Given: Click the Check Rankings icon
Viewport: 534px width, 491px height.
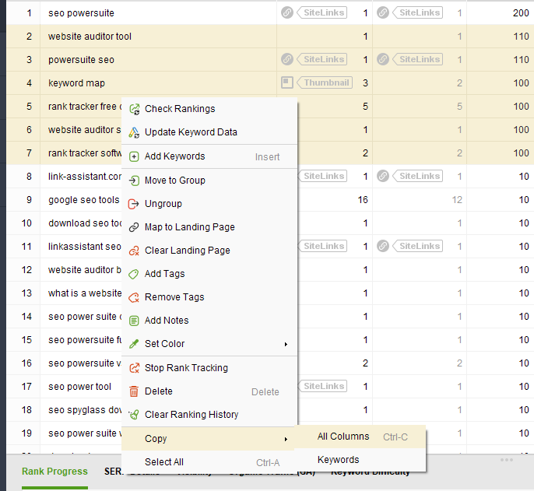Looking at the screenshot, I should (x=134, y=109).
